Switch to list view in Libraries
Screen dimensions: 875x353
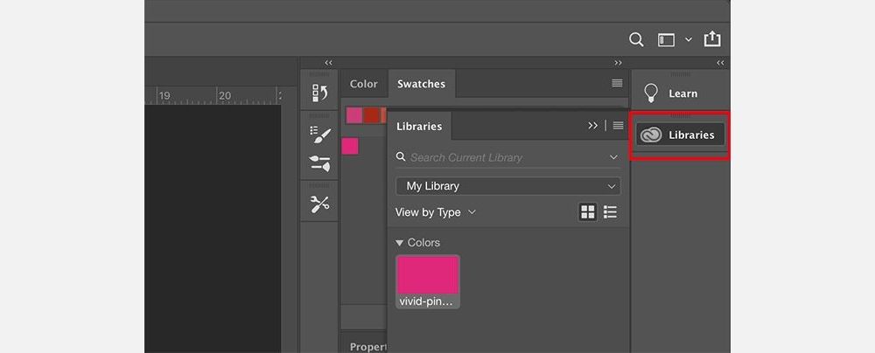tap(610, 212)
